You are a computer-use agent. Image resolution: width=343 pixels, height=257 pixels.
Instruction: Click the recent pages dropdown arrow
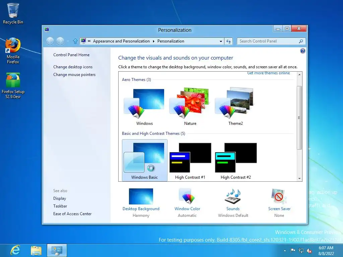(x=68, y=41)
